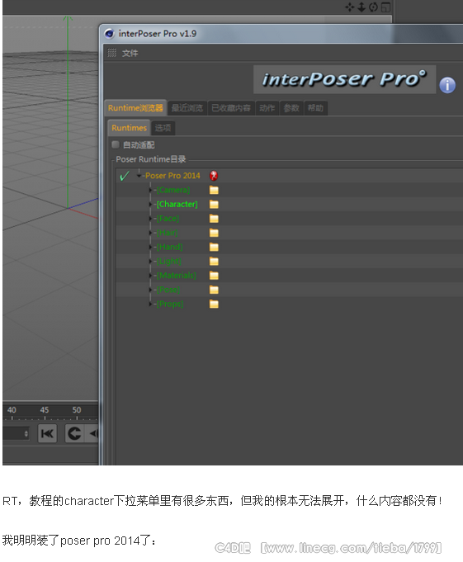Image resolution: width=463 pixels, height=562 pixels.
Task: Click frame 50 on the timeline ruler
Action: [77, 410]
